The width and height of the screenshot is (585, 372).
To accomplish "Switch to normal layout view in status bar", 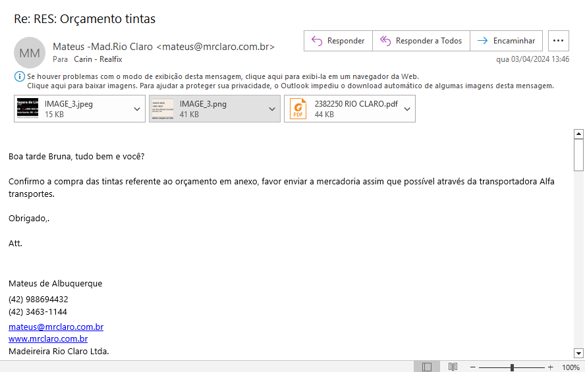I will pos(427,367).
